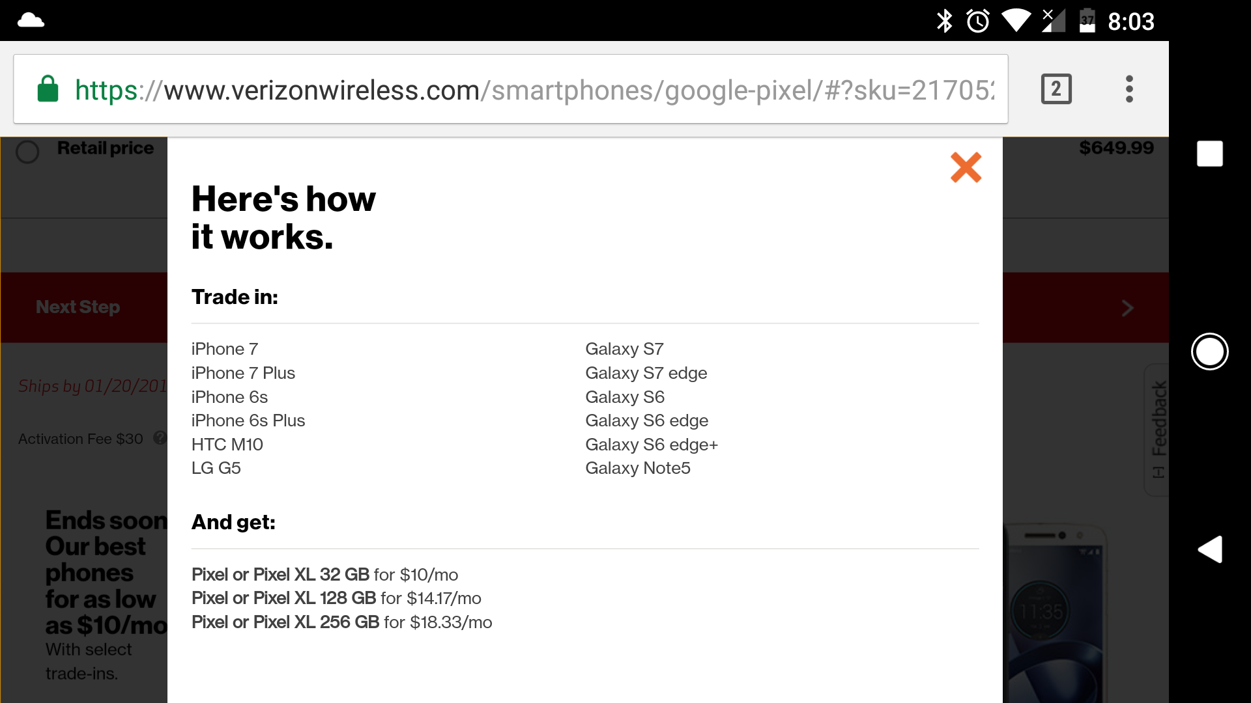The width and height of the screenshot is (1251, 703).
Task: Tap the battery icon showing 37 percent
Action: [1087, 20]
